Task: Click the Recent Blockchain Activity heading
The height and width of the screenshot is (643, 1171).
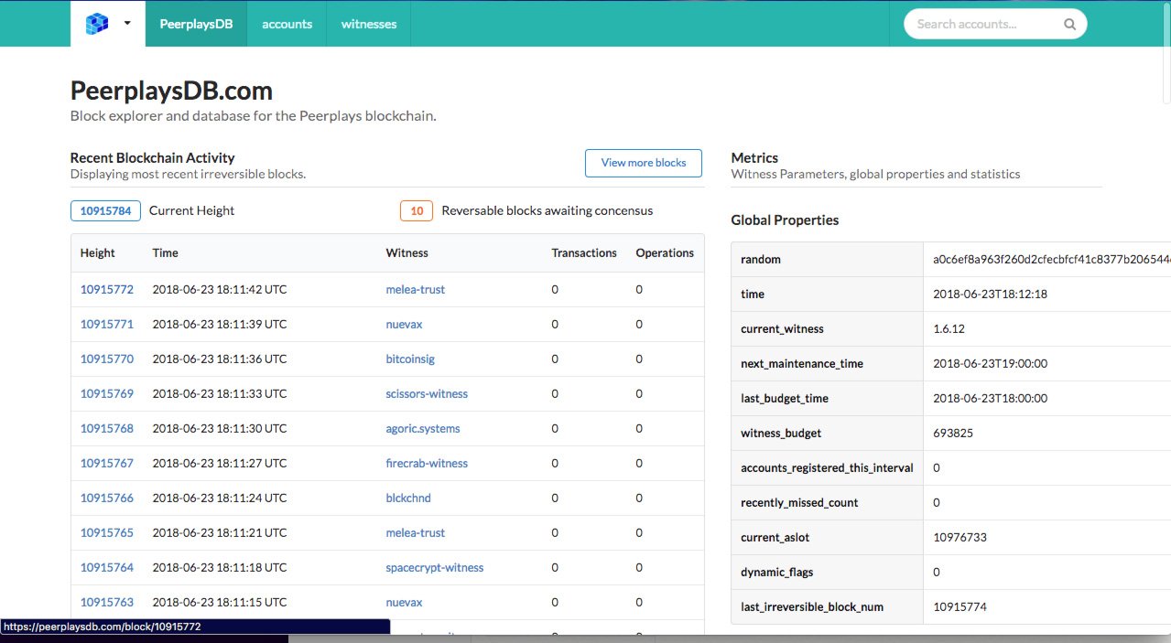Action: pyautogui.click(x=153, y=158)
